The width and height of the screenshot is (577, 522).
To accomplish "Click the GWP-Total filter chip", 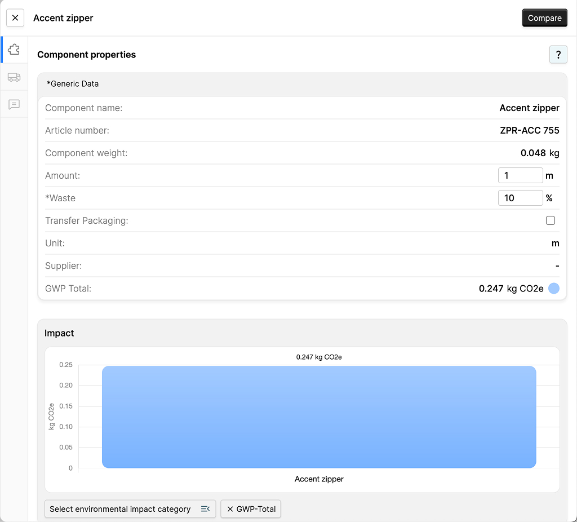I will 250,508.
